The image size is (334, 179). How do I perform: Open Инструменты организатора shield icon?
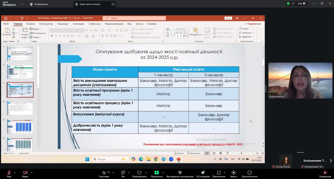tap(180, 173)
